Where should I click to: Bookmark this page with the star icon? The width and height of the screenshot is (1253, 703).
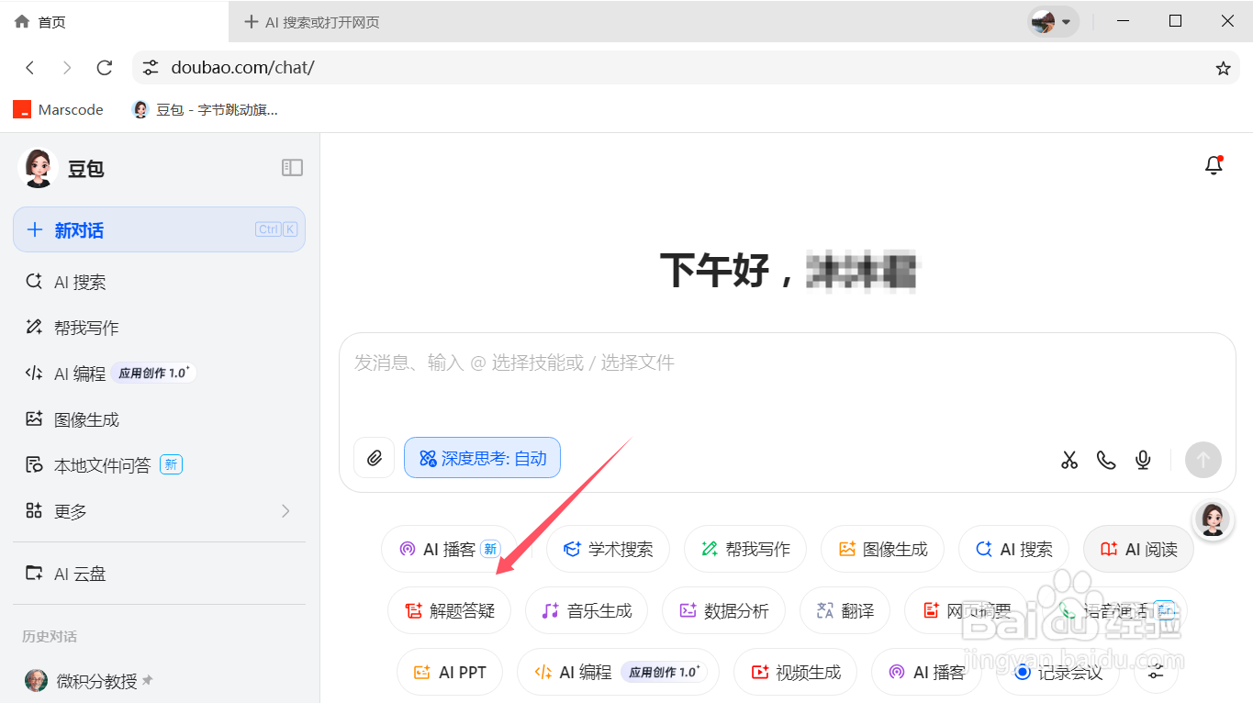pos(1223,68)
